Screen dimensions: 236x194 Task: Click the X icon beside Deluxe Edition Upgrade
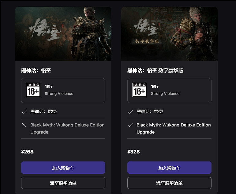pyautogui.click(x=24, y=125)
